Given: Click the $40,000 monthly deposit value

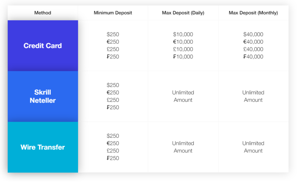Looking at the screenshot, I should (x=253, y=34).
